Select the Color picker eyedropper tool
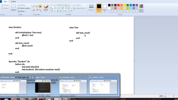Screen dimensions: 178x100 (x=37, y=10)
